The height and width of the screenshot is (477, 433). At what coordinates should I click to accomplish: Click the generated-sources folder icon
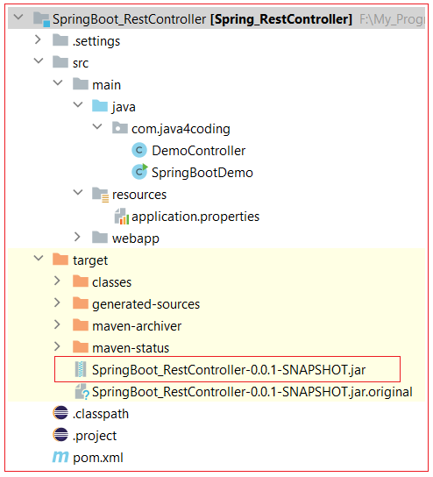81,303
